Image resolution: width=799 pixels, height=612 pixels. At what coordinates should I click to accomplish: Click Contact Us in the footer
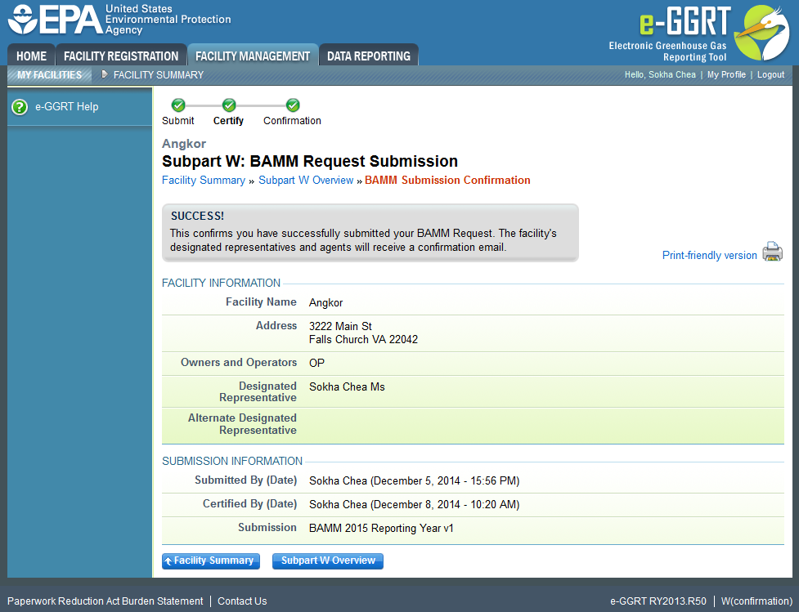[x=242, y=601]
